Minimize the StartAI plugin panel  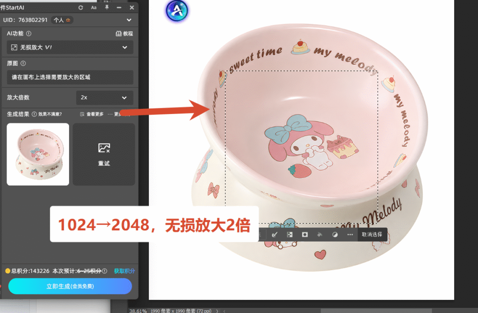pos(119,7)
